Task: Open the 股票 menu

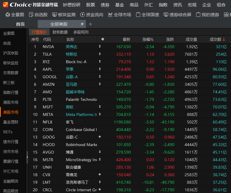Action: (x=91, y=5)
